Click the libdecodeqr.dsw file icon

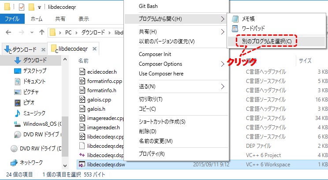[x=82, y=165]
